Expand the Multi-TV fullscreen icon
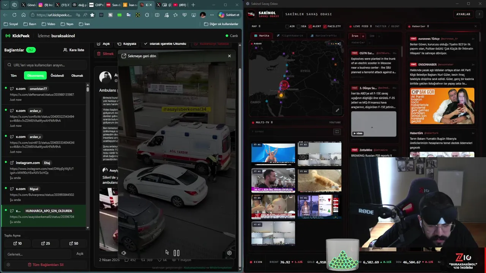This screenshot has width=486, height=273. click(337, 132)
